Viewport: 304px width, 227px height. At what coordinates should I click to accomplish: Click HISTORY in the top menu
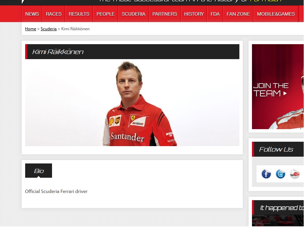pyautogui.click(x=194, y=14)
